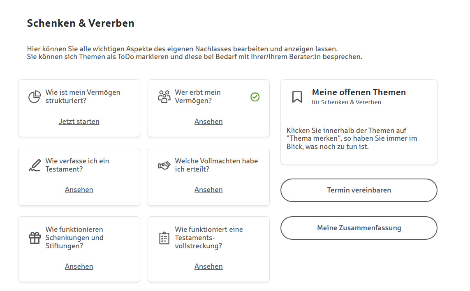The width and height of the screenshot is (470, 291).
Task: Open Meine Zusammenfassung
Action: 359,228
